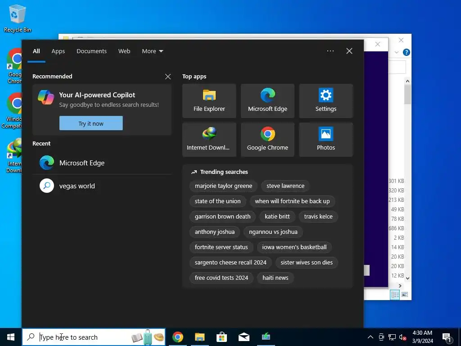Search trending 'katie britt'

[x=277, y=217]
